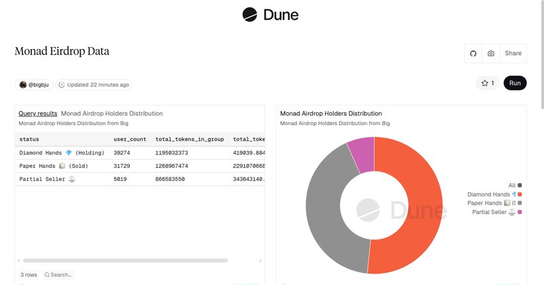Select the Diamond Hands (Holding) row cell

62,153
